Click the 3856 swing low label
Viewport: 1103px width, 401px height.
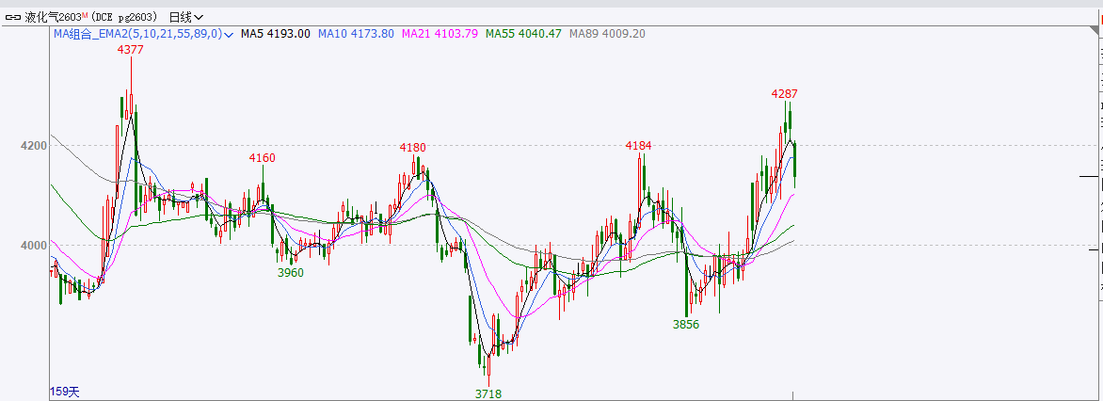(686, 324)
